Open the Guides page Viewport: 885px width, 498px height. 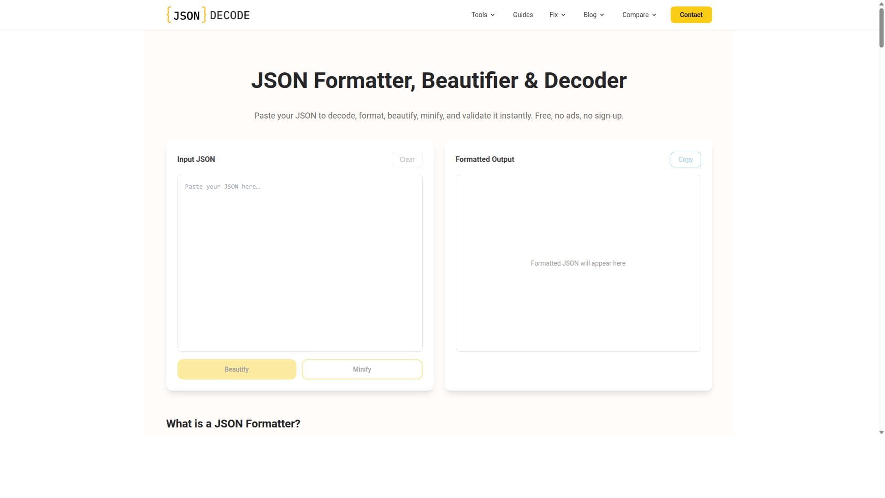[523, 15]
